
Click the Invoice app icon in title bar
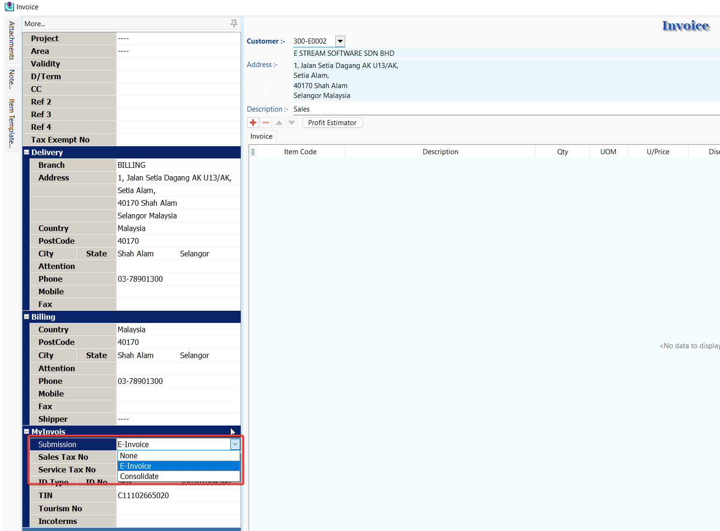9,7
